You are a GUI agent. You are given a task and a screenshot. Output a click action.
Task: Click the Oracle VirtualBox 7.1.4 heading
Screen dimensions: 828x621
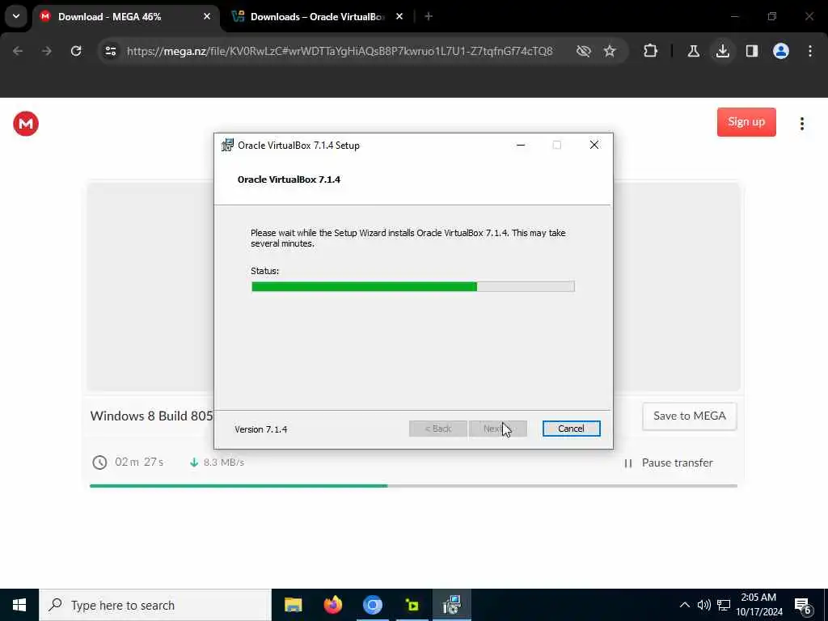289,180
